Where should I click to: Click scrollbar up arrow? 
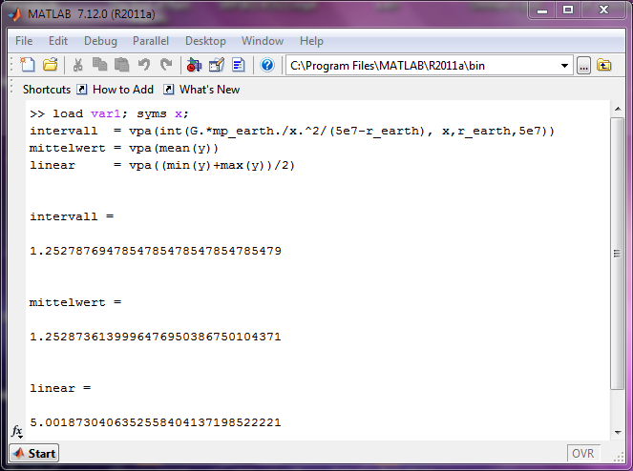point(618,109)
